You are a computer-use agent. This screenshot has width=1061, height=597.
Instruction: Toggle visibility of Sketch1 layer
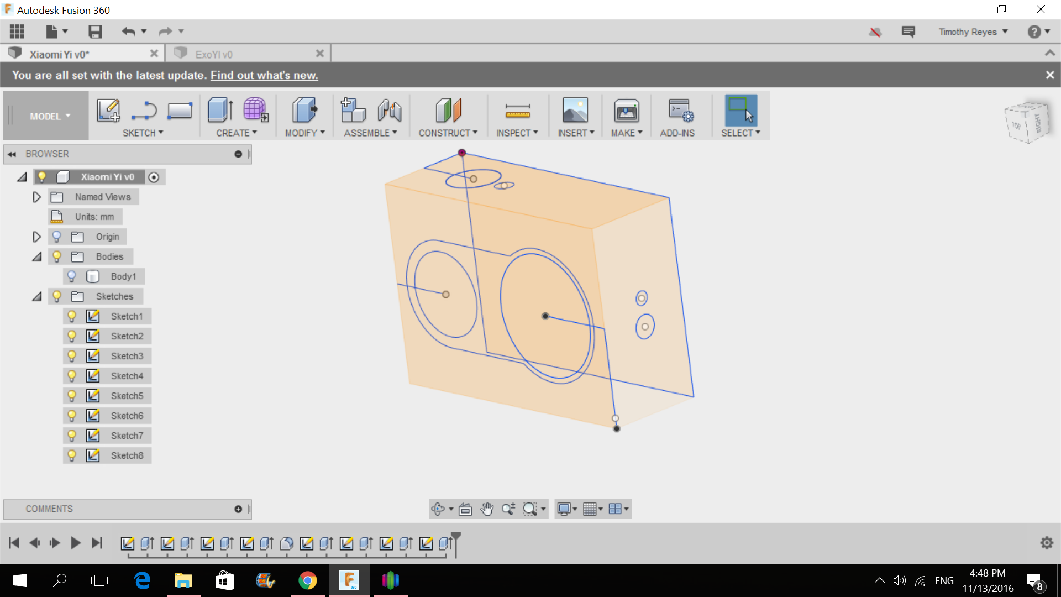pos(71,316)
